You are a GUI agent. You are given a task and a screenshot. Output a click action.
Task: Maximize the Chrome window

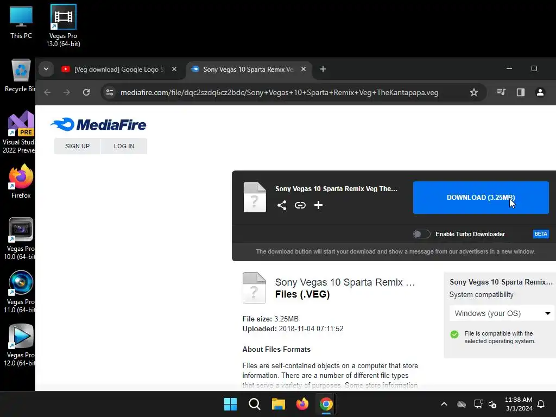[x=534, y=68]
